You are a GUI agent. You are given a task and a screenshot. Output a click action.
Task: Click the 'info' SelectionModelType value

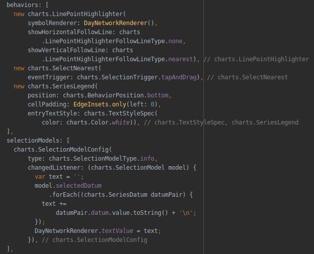[147, 158]
